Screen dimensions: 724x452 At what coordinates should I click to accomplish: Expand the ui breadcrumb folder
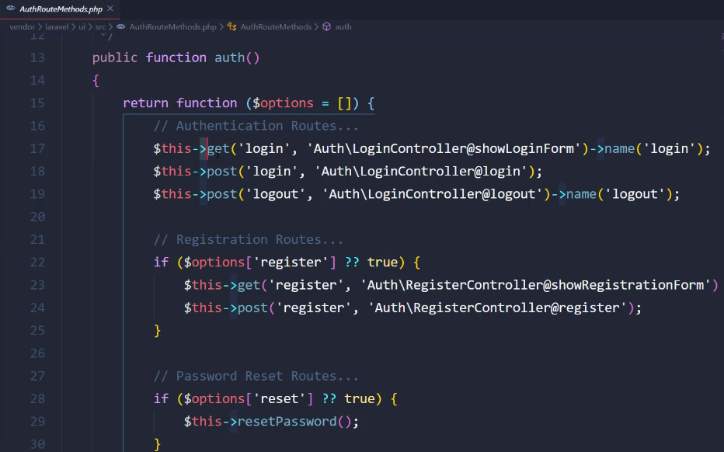pos(82,26)
